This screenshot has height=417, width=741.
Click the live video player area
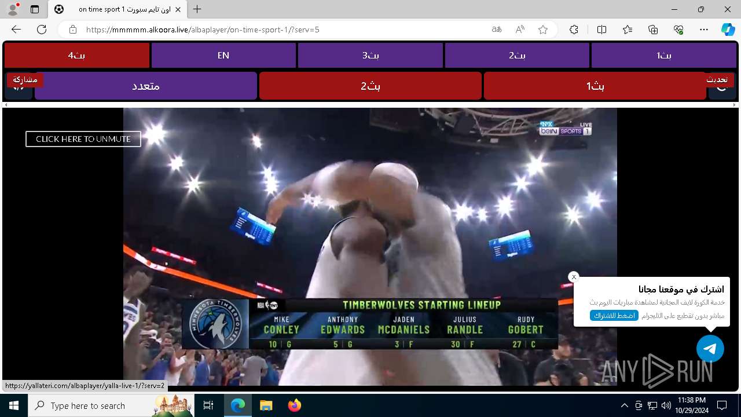(x=370, y=246)
